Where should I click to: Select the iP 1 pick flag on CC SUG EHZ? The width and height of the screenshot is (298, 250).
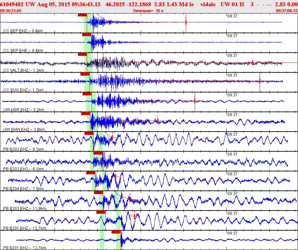click(x=85, y=74)
